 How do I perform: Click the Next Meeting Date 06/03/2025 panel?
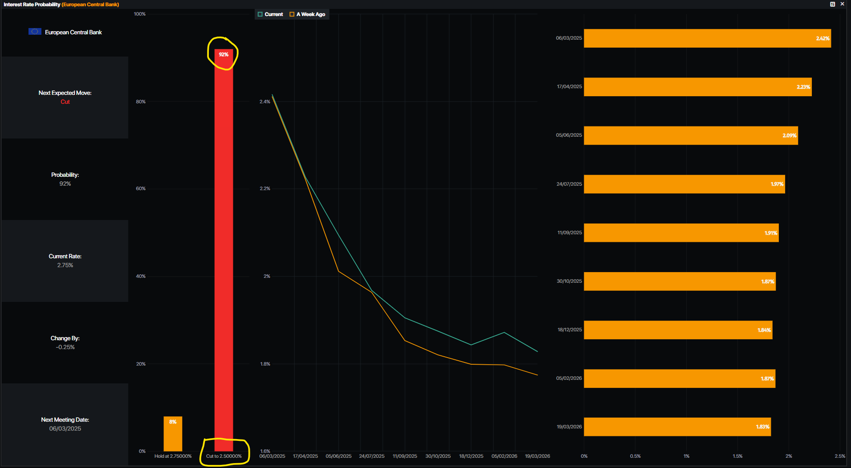coord(65,424)
